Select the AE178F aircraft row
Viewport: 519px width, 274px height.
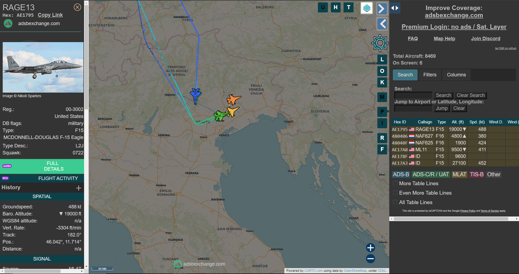point(455,156)
